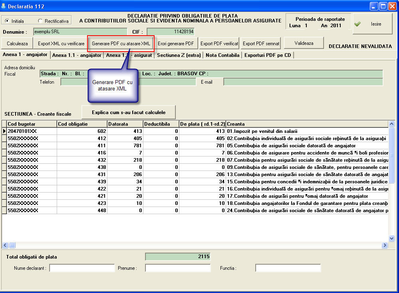Select the Initiala radio button

tap(7, 21)
